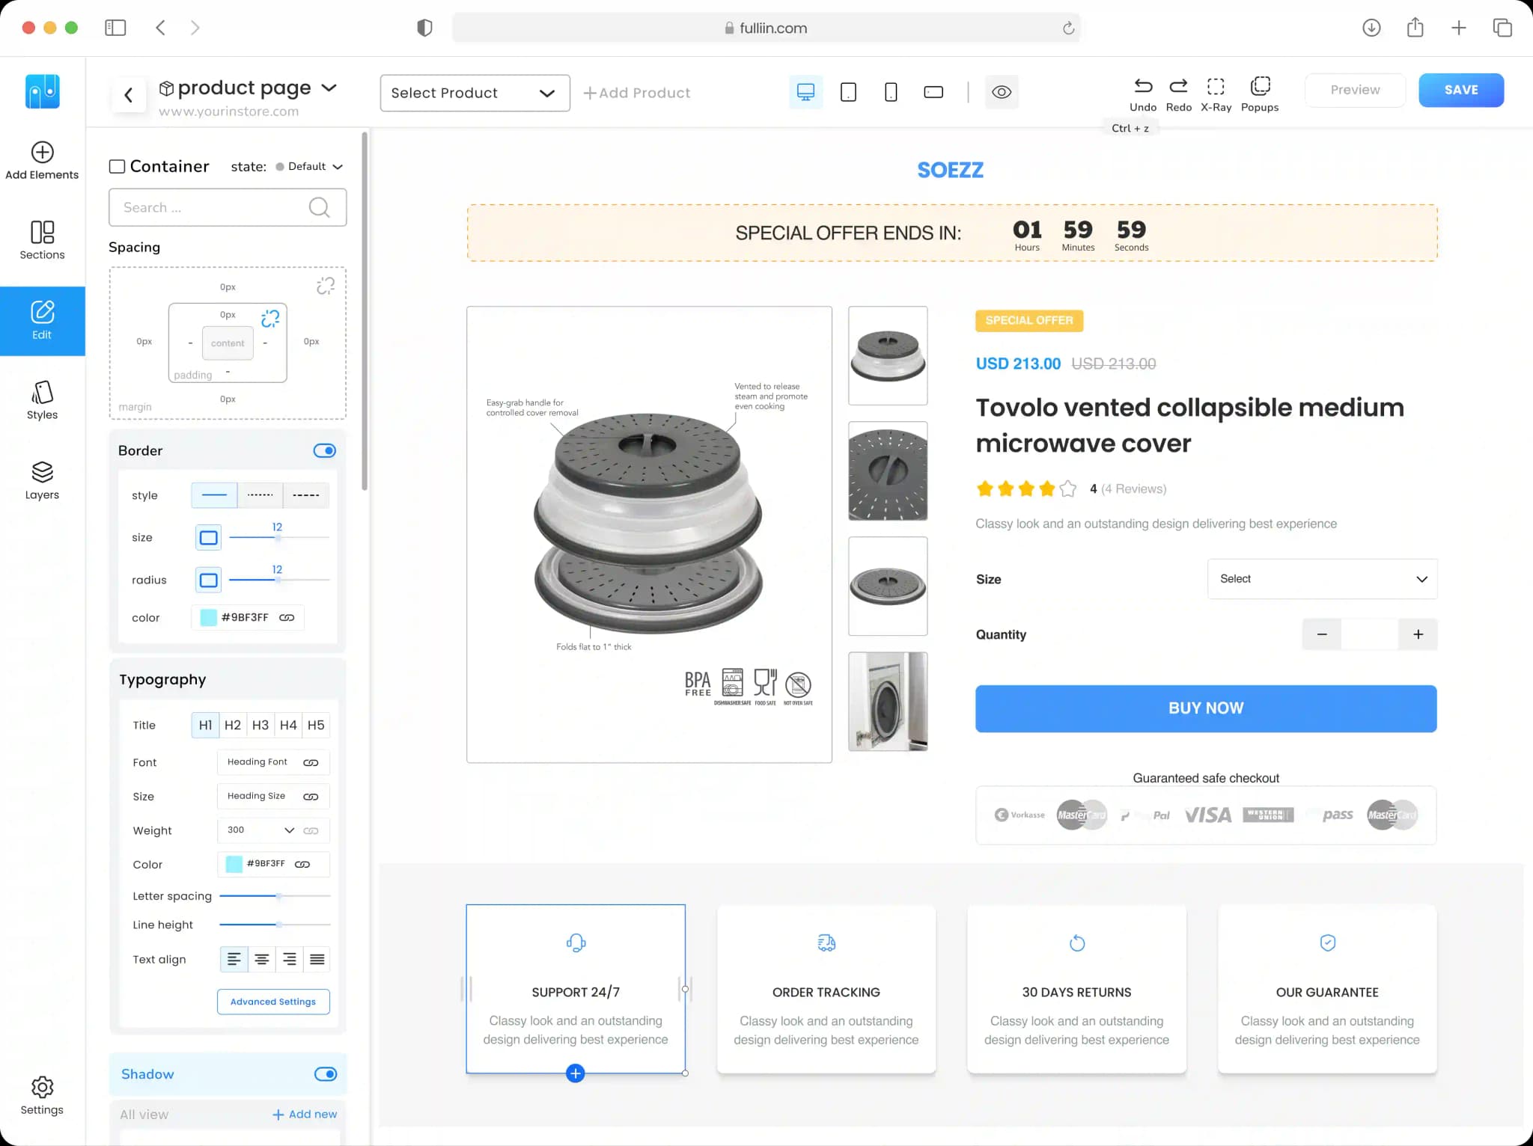The width and height of the screenshot is (1533, 1146).
Task: Click browser share icon
Action: [x=1415, y=28]
